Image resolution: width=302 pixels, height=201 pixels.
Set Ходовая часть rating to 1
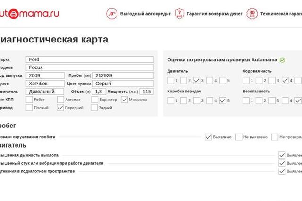pos(246,81)
